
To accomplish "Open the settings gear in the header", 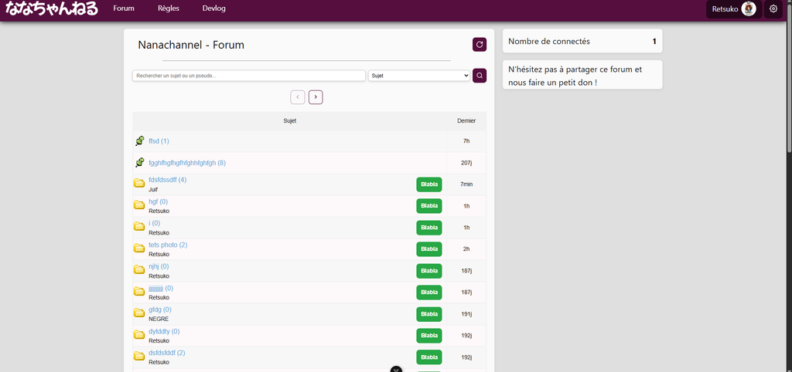I will (773, 9).
